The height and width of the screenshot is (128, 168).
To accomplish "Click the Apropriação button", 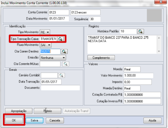I will (x=19, y=111).
